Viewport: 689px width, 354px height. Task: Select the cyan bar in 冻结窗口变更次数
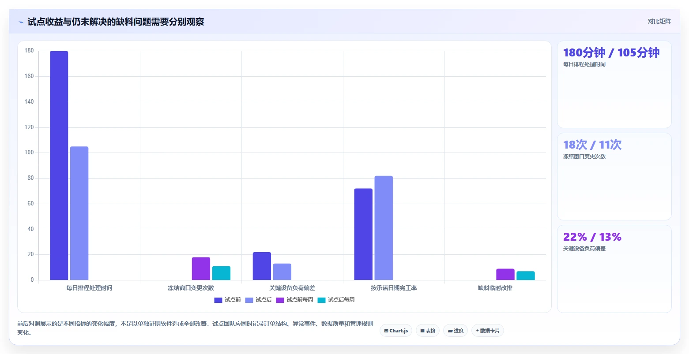(221, 273)
